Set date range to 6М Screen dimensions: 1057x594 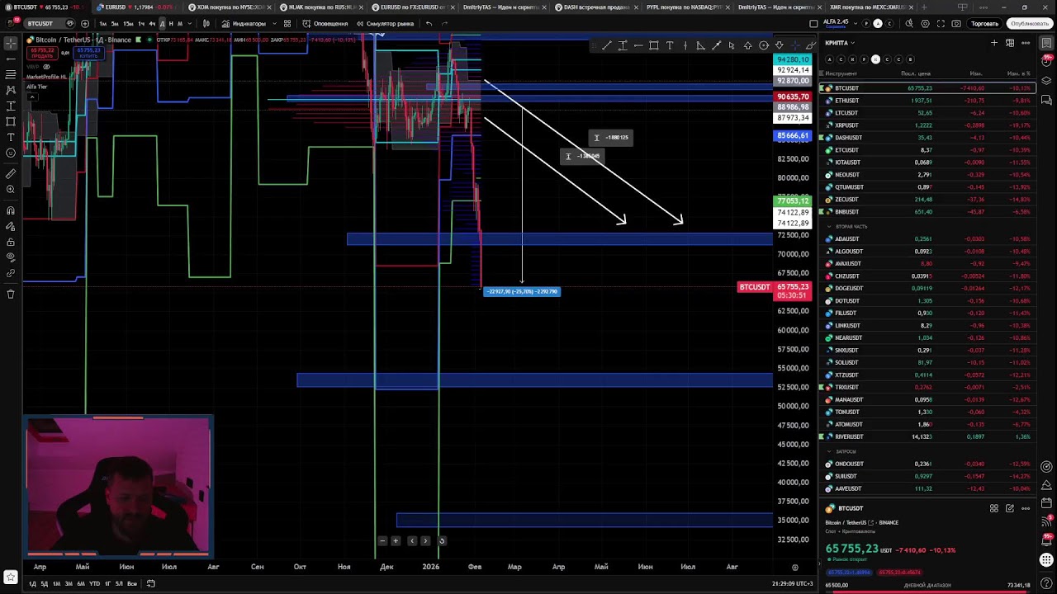pyautogui.click(x=81, y=584)
